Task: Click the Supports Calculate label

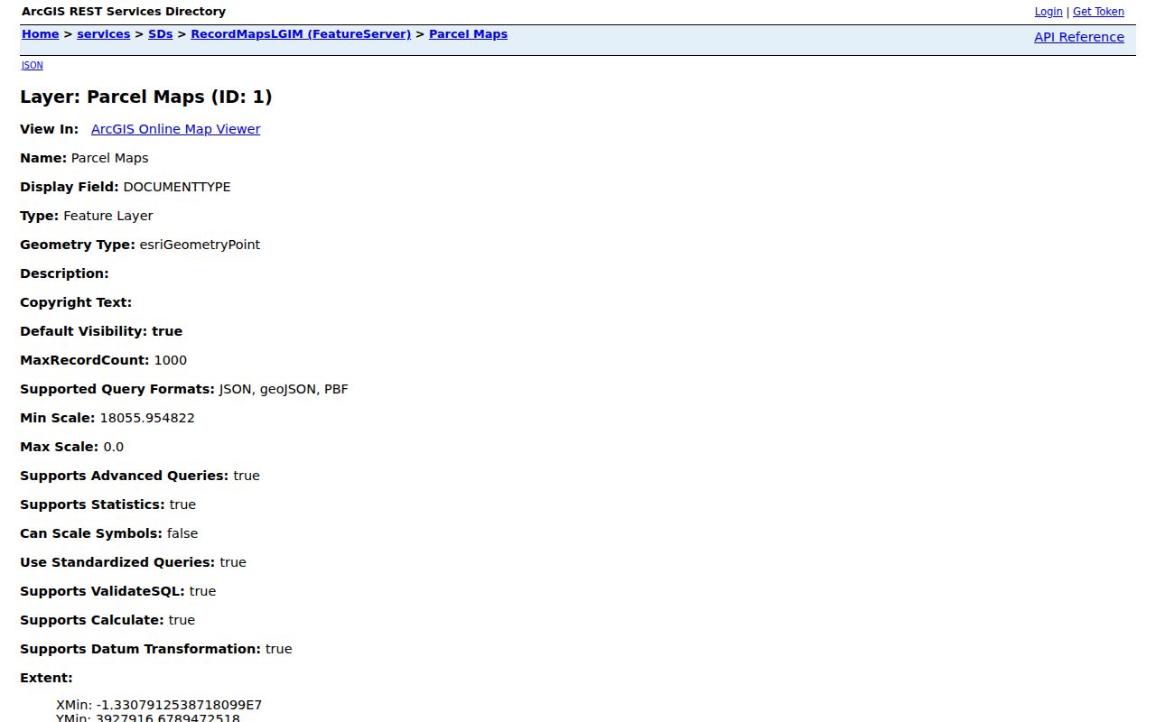Action: coord(92,620)
